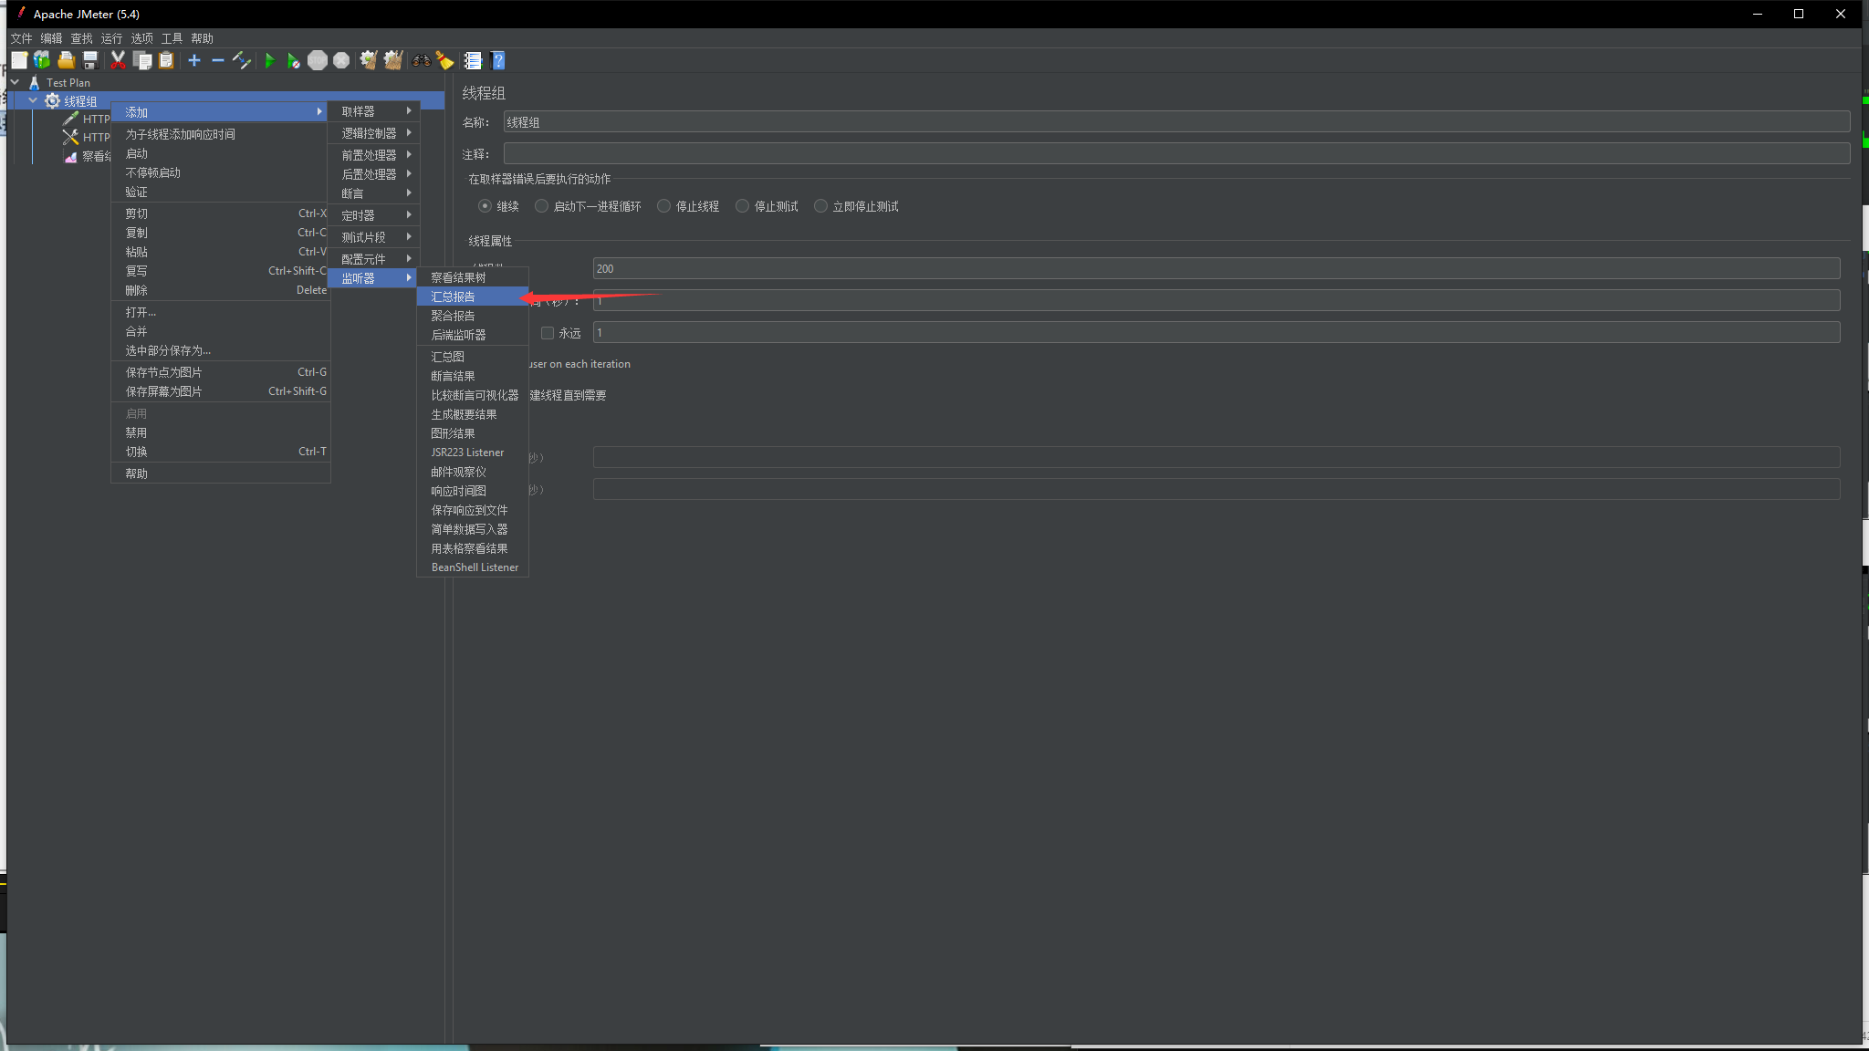Click the Clear All double-broom icon
Screen dimensions: 1869x1051
[x=392, y=61]
